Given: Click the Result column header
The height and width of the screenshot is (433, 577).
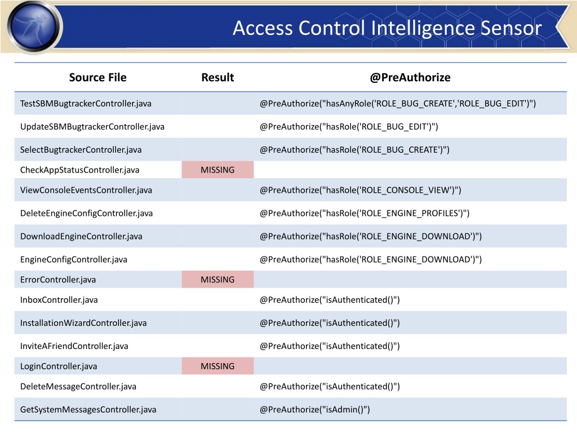Looking at the screenshot, I should point(218,77).
